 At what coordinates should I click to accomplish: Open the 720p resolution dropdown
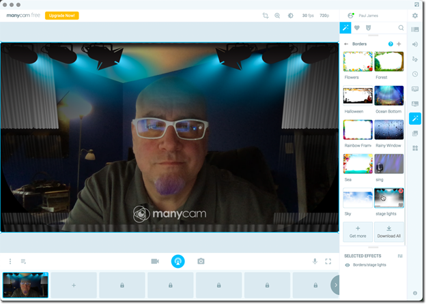(x=325, y=15)
